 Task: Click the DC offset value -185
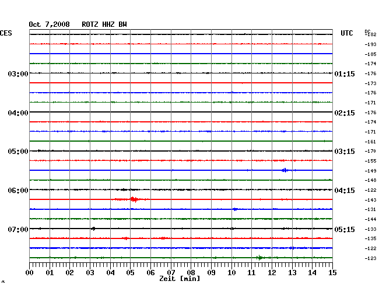click(370, 54)
